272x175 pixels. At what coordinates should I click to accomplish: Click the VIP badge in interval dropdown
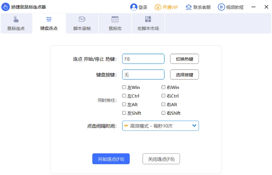(x=126, y=126)
